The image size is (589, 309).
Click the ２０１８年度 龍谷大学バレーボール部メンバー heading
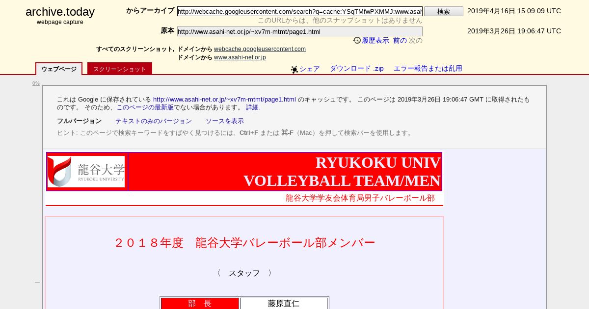tap(244, 243)
